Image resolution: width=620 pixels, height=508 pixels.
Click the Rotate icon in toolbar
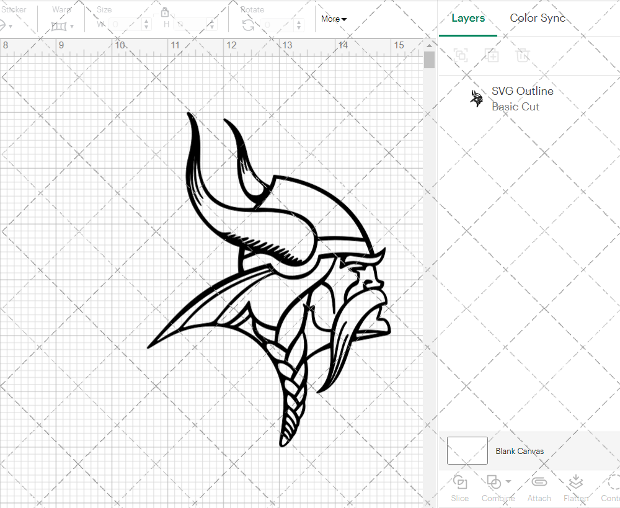[x=248, y=25]
